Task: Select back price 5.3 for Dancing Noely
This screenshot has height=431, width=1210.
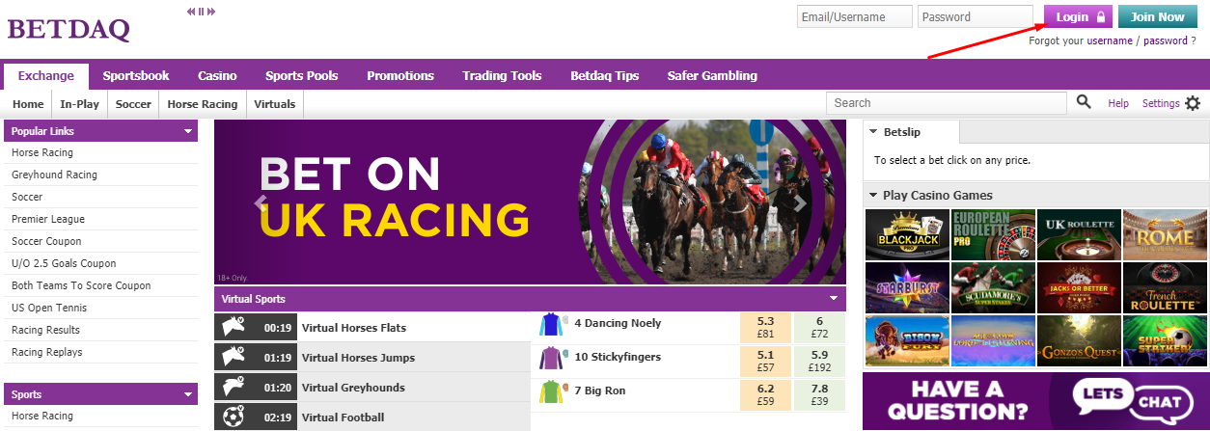Action: click(766, 328)
